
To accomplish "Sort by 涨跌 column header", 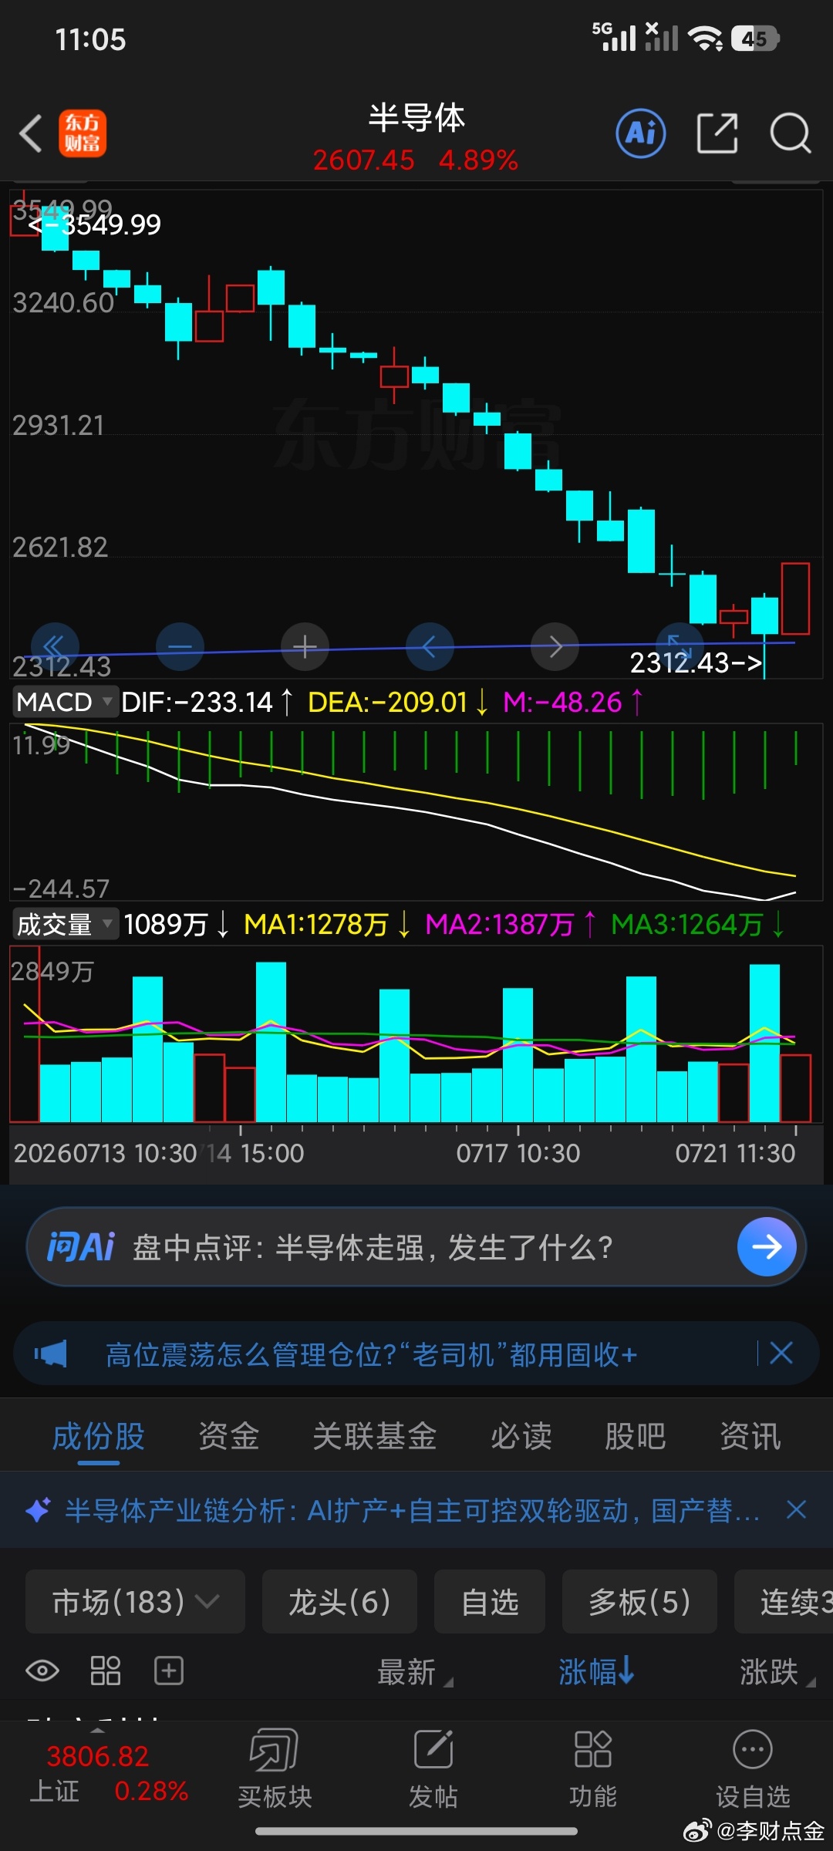I will click(x=777, y=1673).
